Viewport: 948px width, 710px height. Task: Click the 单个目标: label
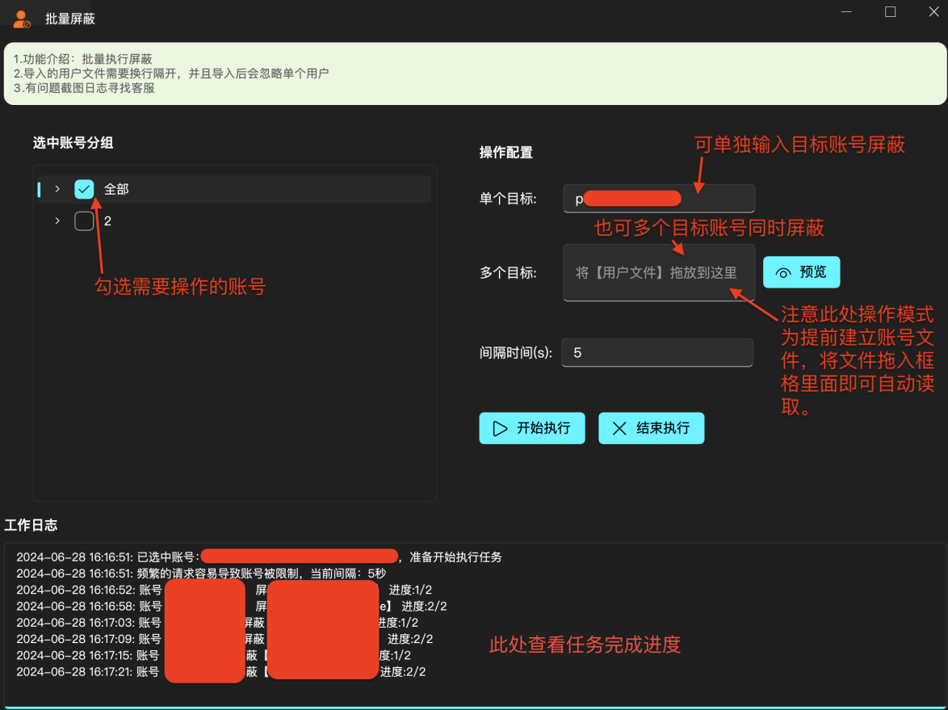coord(508,199)
